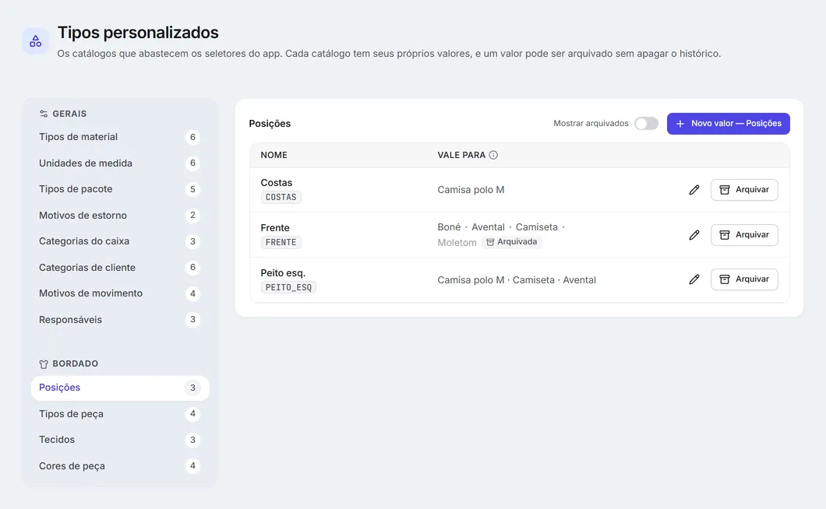Click the Costas name cell
The image size is (826, 509).
276,183
